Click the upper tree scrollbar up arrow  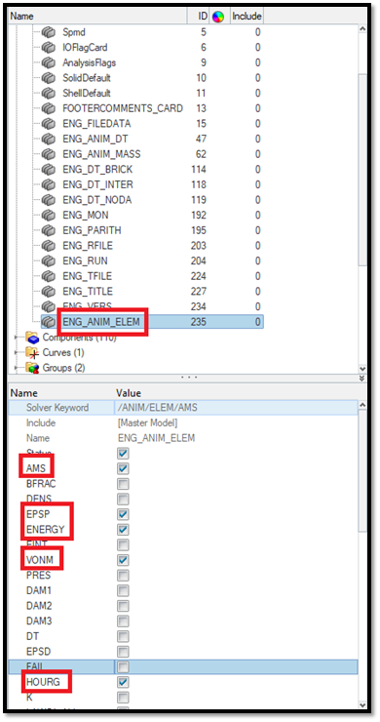click(362, 29)
